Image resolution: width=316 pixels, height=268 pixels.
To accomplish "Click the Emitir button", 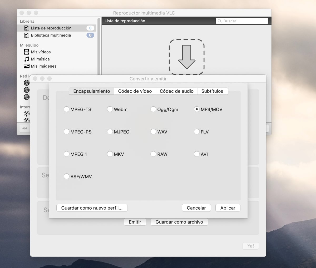I will (135, 222).
